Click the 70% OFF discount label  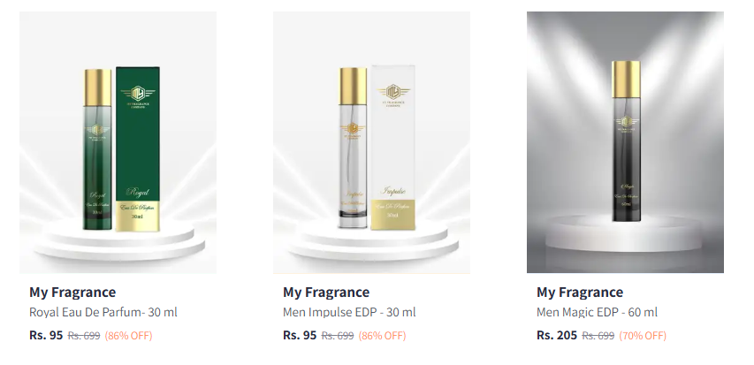[643, 336]
